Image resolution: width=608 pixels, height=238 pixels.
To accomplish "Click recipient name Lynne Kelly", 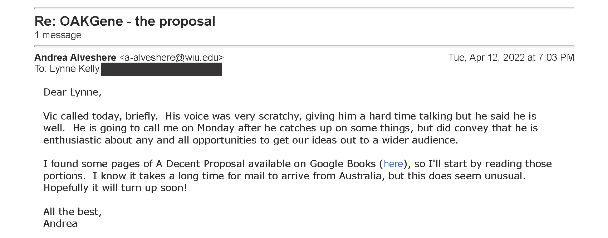I will point(74,69).
